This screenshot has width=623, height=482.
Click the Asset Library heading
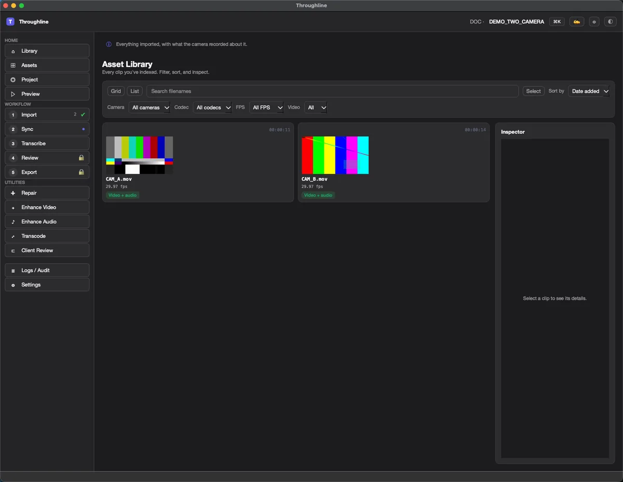127,64
